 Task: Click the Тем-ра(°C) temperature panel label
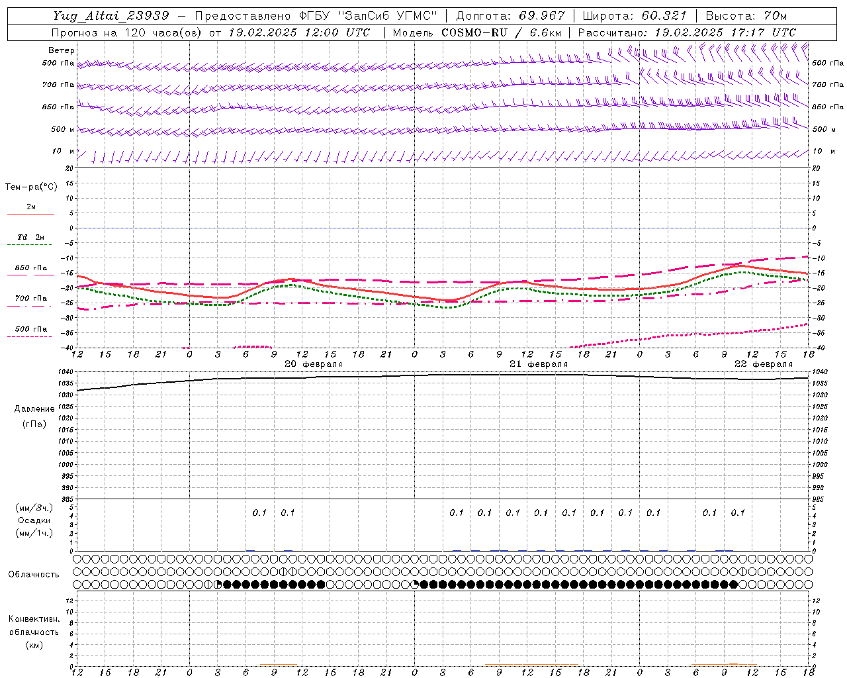(31, 187)
